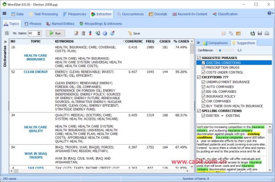Screen dimensions: 275x182
Task: Uncheck EXISTING CONDITIONS phrase
Action: (x=203, y=63)
